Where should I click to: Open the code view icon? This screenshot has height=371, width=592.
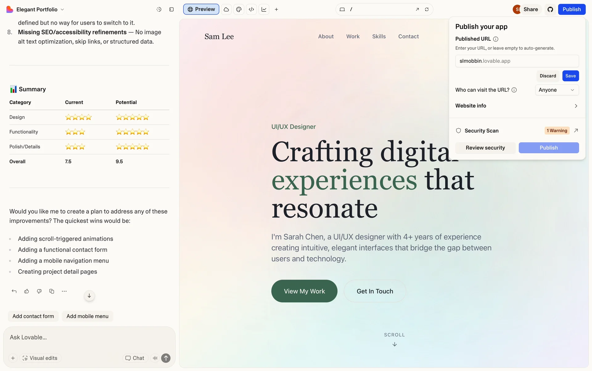(251, 10)
